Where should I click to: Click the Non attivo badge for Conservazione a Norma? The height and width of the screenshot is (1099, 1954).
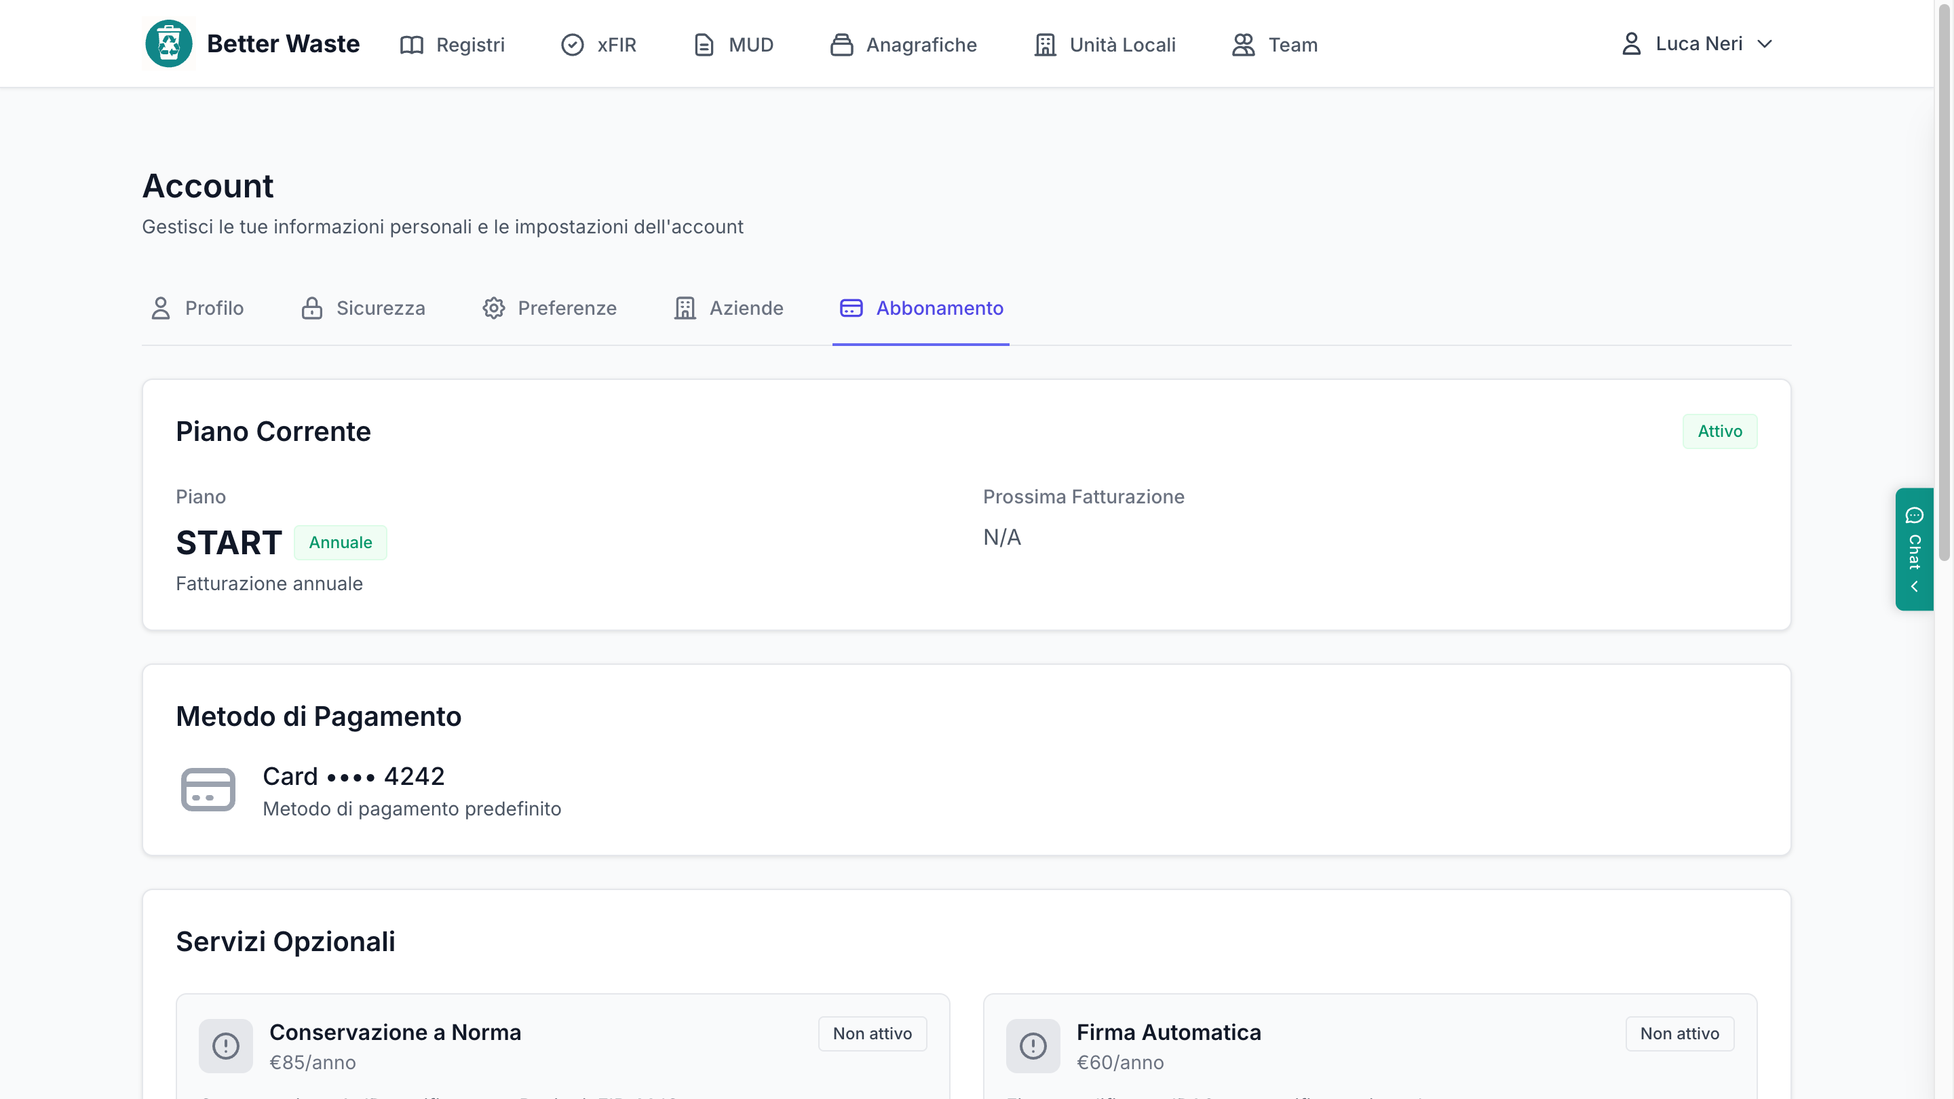(873, 1033)
